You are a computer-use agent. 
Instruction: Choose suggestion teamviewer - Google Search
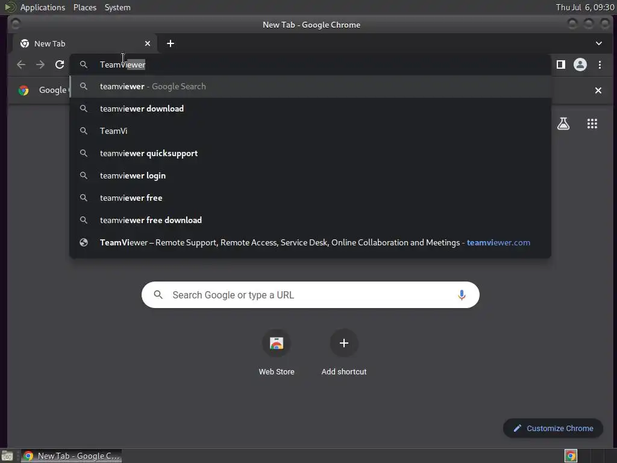(310, 86)
